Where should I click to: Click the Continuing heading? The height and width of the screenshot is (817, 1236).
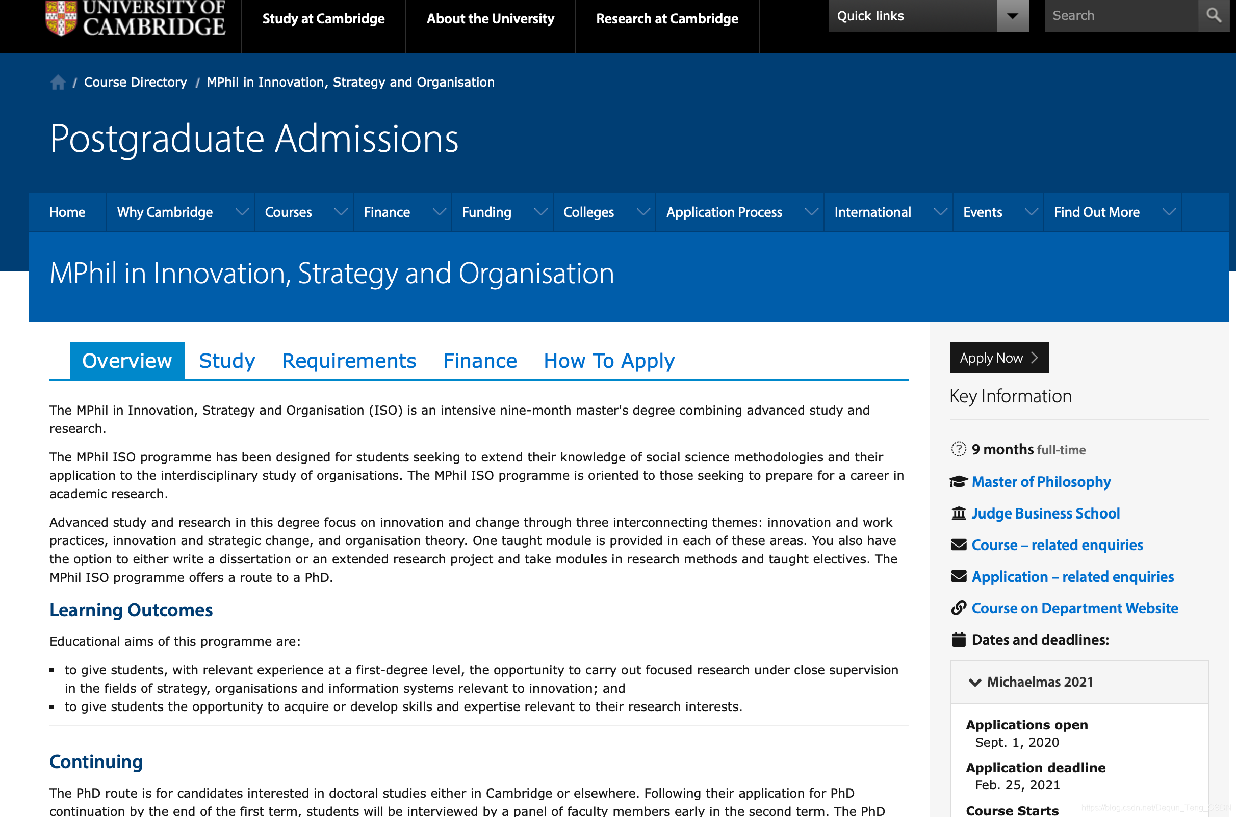pyautogui.click(x=96, y=762)
